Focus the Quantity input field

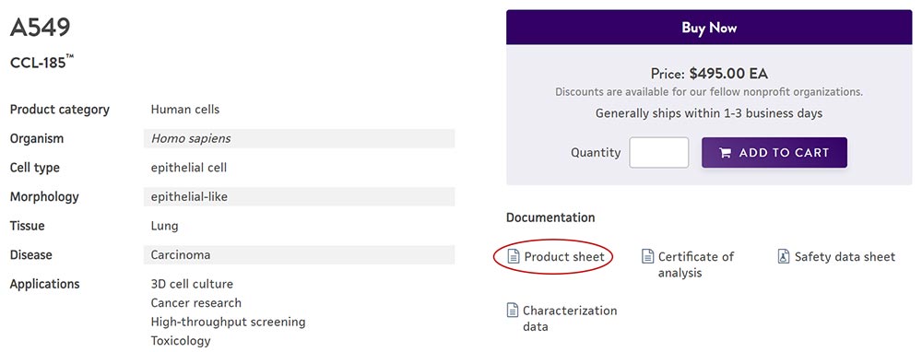tap(658, 153)
